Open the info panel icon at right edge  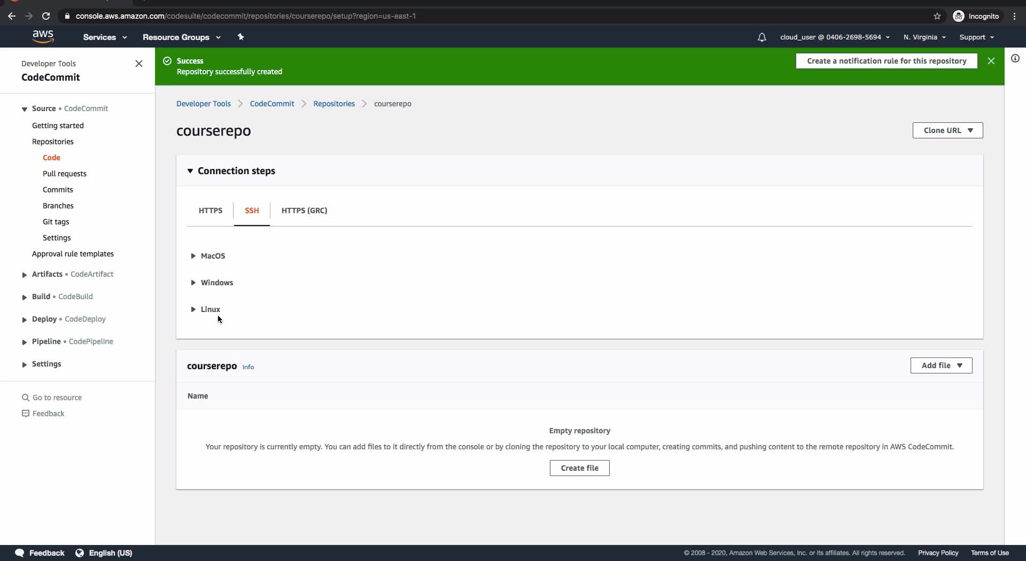1015,58
